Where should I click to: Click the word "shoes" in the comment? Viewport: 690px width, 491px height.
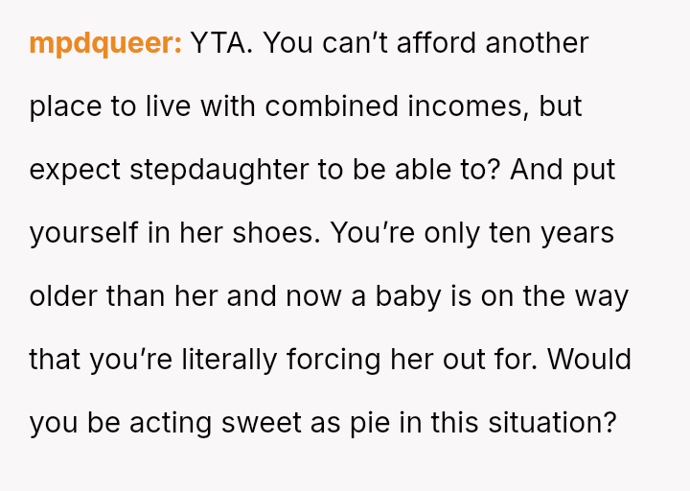(276, 233)
